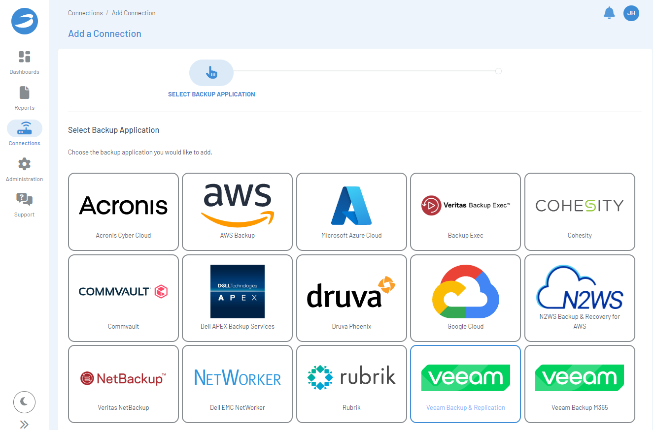Choose the Druva Phoenix card
653x430 pixels.
351,298
